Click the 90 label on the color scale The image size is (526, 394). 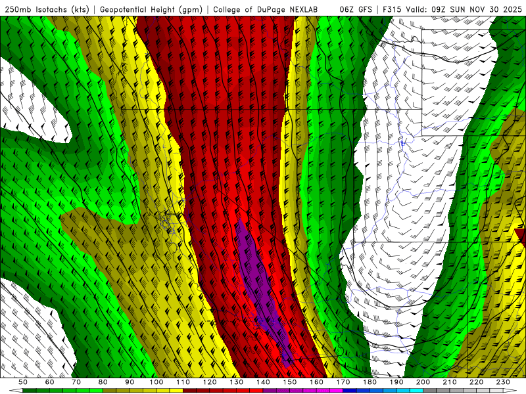pyautogui.click(x=130, y=382)
